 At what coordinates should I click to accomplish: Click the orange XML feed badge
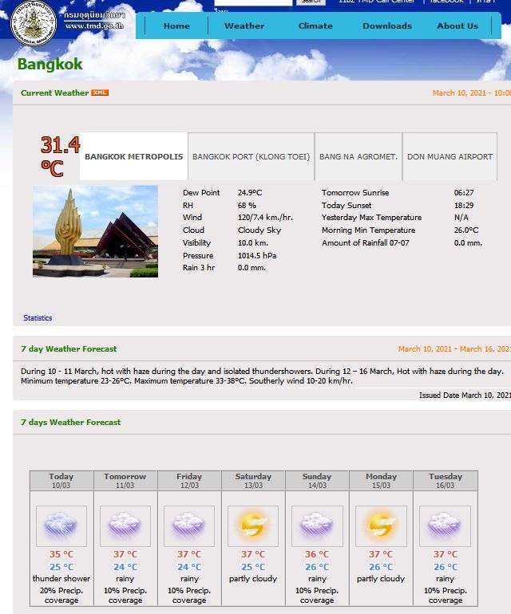tap(100, 92)
